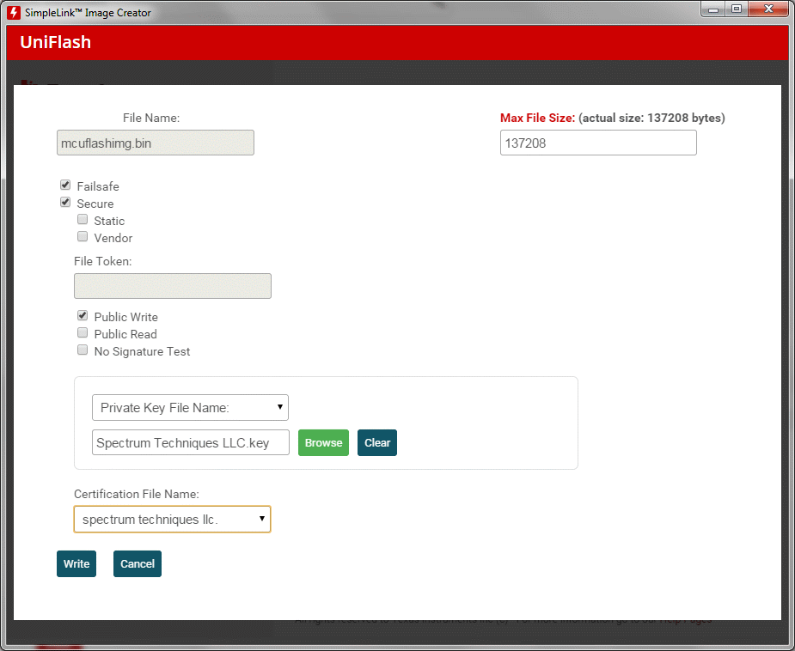Click the Write button
This screenshot has height=651, width=795.
click(x=76, y=564)
